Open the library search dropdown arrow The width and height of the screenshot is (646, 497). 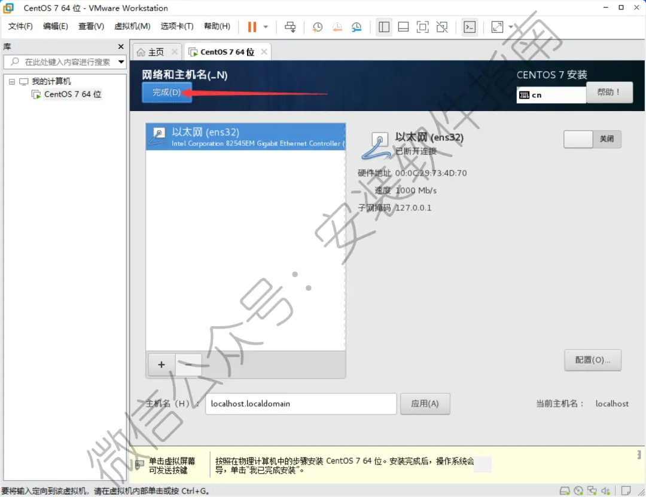[x=121, y=62]
